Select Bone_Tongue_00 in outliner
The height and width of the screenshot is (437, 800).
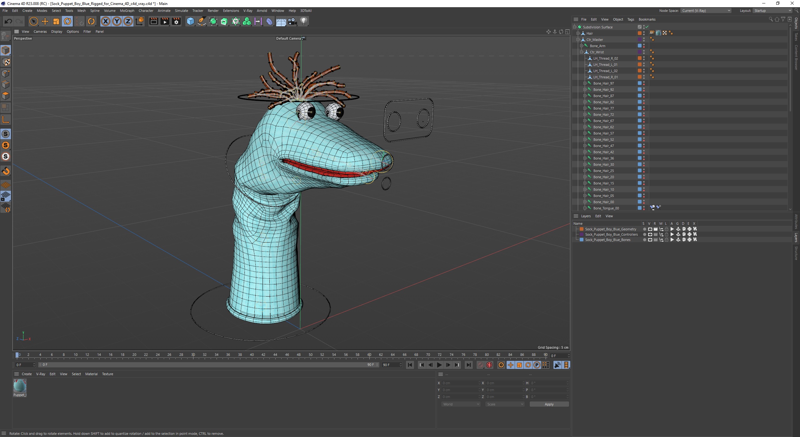point(607,208)
